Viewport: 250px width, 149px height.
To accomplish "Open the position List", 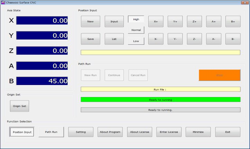I will [114, 39].
